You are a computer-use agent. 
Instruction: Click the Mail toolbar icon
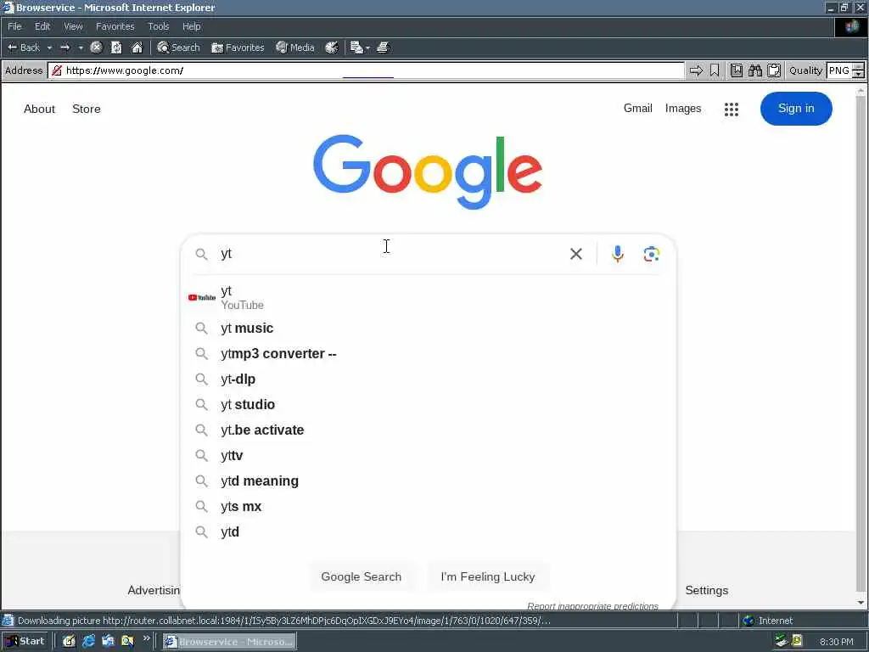point(356,48)
